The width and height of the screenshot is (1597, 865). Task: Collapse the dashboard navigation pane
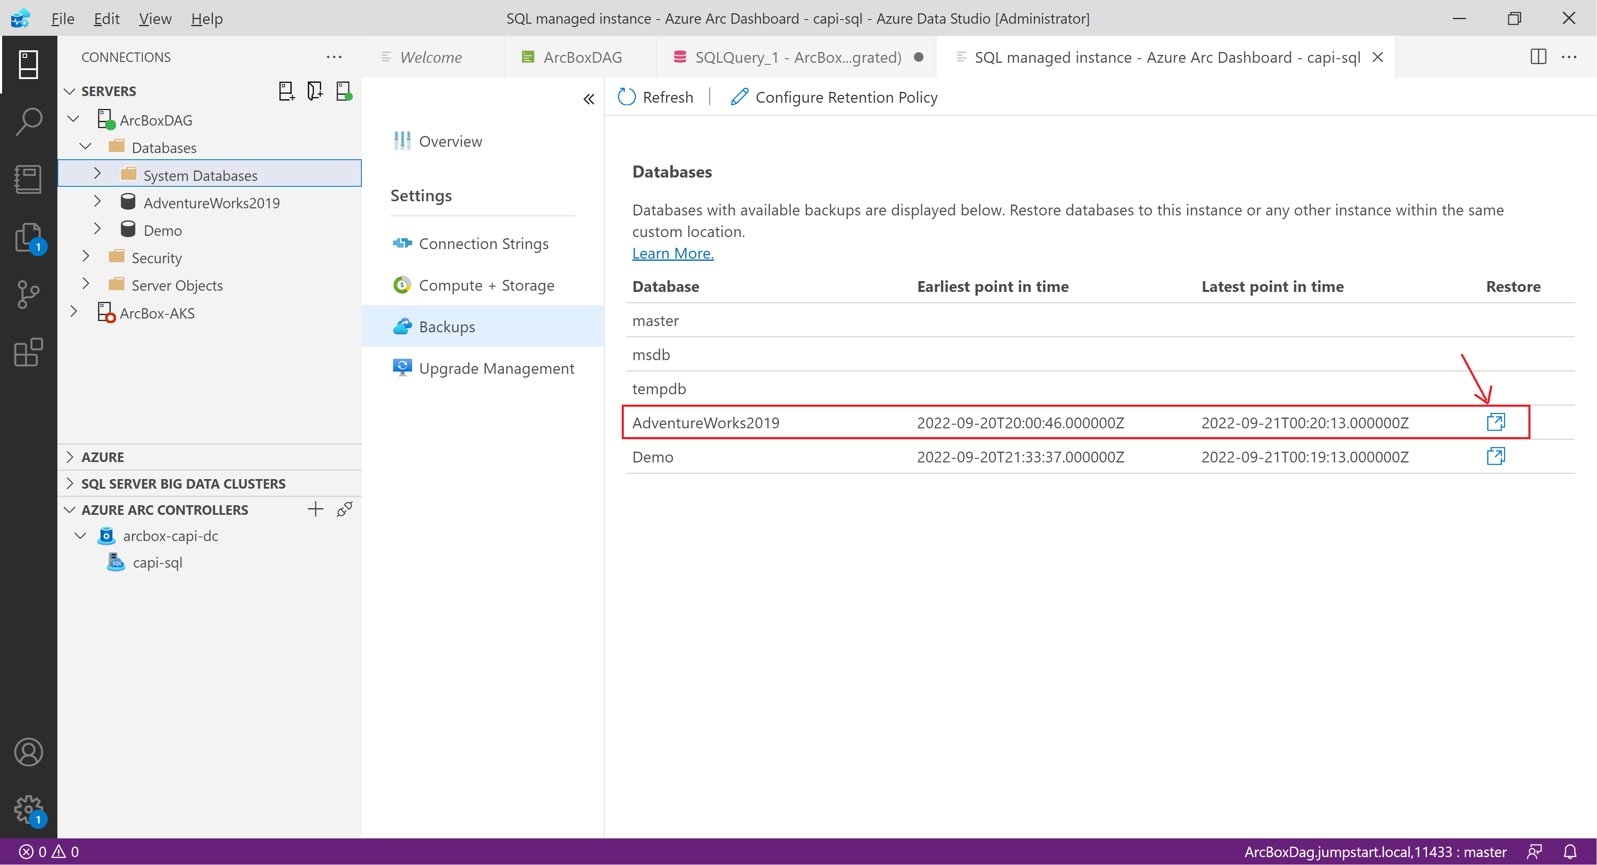tap(588, 99)
